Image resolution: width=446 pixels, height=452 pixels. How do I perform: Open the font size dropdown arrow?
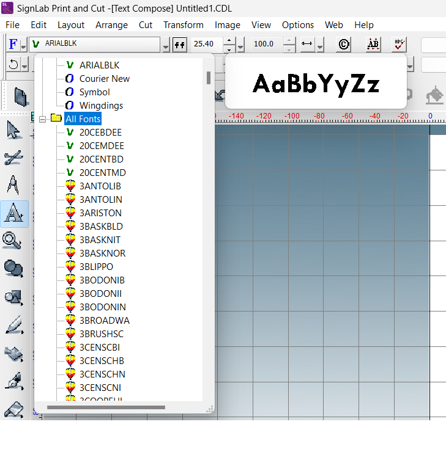point(240,45)
